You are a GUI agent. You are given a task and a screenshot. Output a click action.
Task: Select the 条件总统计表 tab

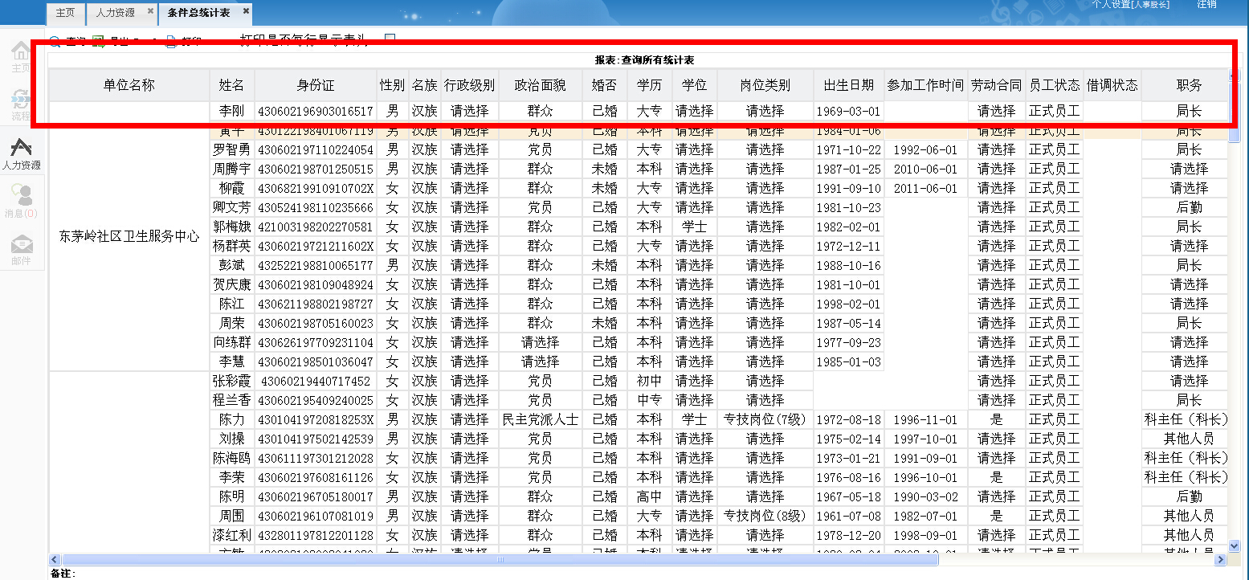coord(206,13)
